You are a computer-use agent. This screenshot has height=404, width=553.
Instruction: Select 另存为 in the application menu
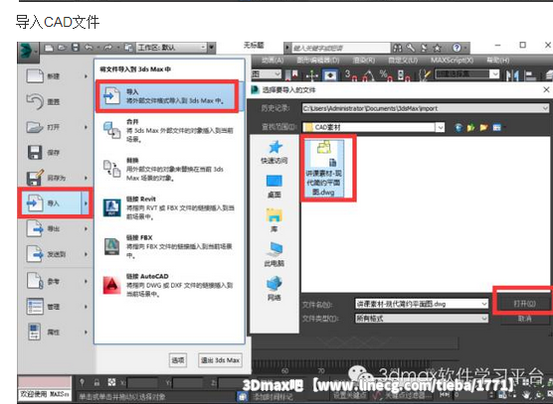(x=56, y=178)
